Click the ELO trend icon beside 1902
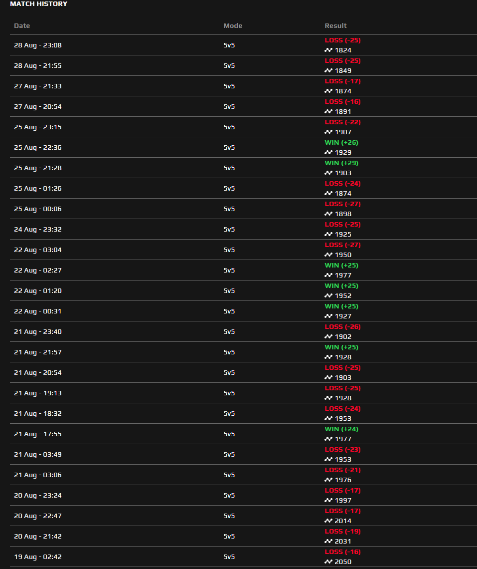Screen dimensions: 477x569 point(328,337)
